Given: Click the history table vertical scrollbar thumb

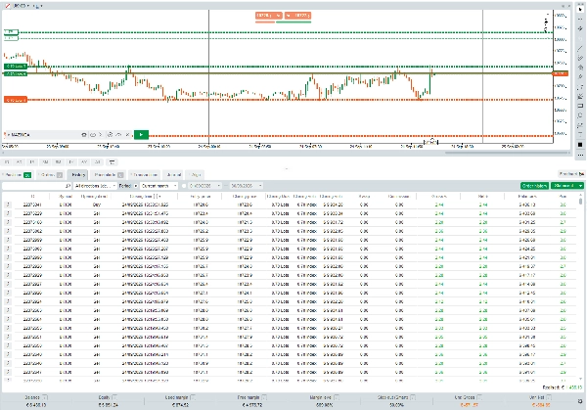Looking at the screenshot, I should point(580,202).
